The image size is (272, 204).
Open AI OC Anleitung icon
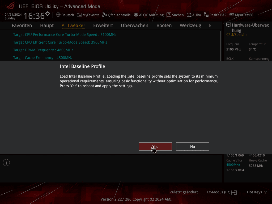pyautogui.click(x=136, y=15)
